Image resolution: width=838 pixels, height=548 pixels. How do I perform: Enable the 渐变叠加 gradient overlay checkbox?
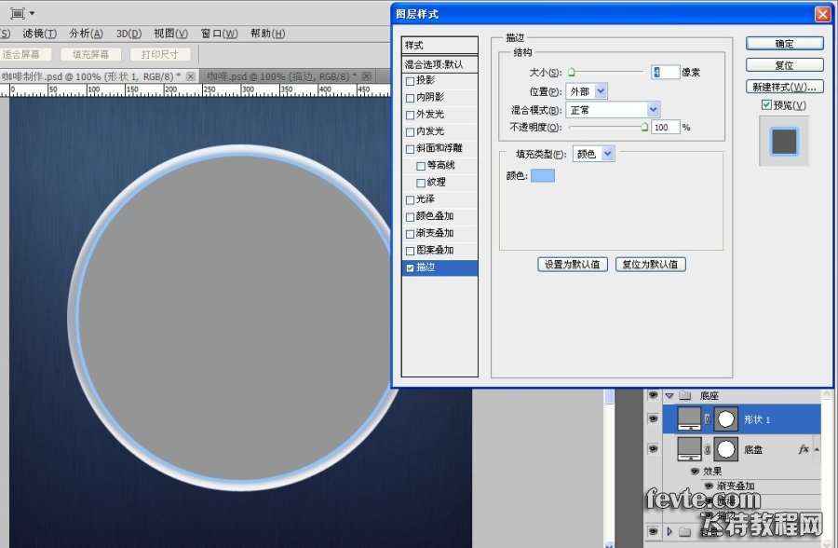click(x=410, y=235)
